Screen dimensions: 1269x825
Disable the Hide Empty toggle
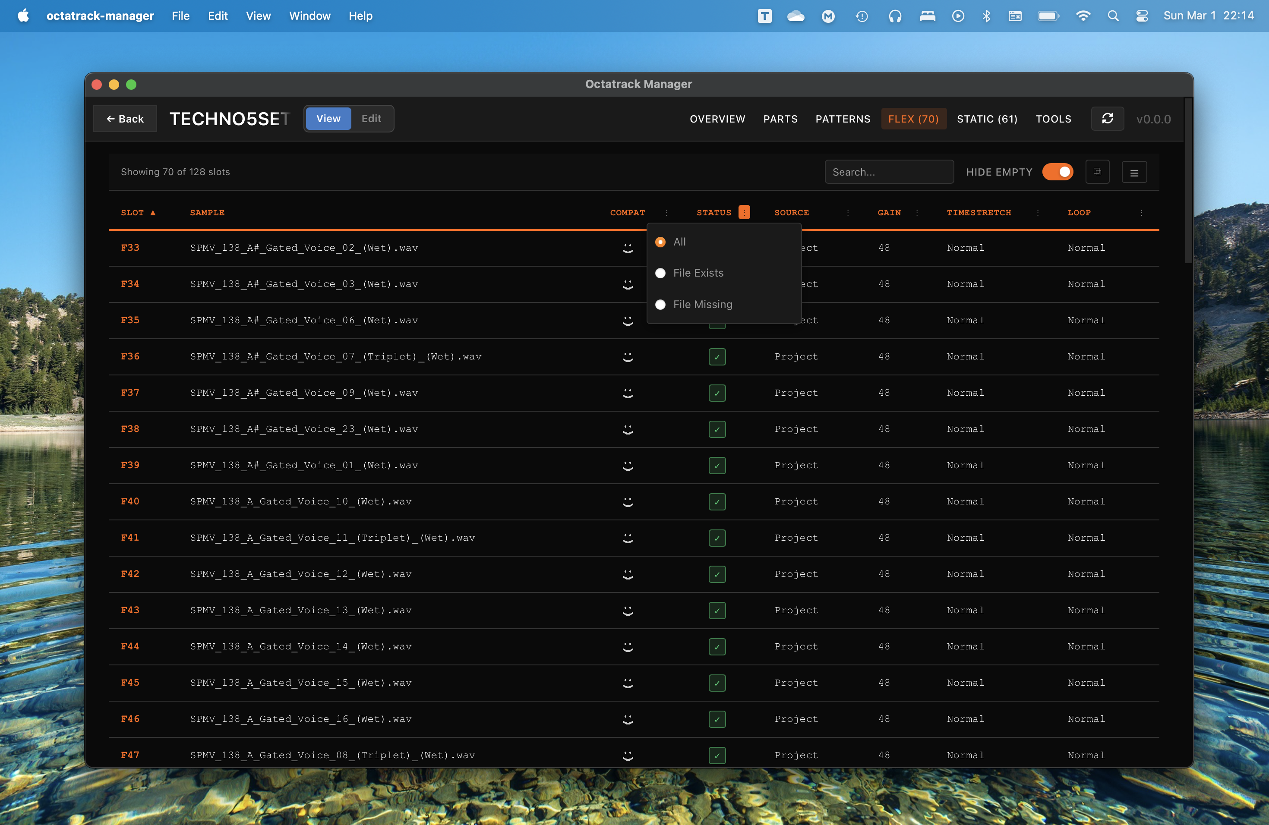pyautogui.click(x=1058, y=172)
